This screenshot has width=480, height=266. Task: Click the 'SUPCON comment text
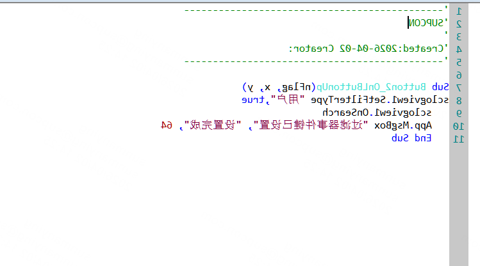click(x=428, y=23)
